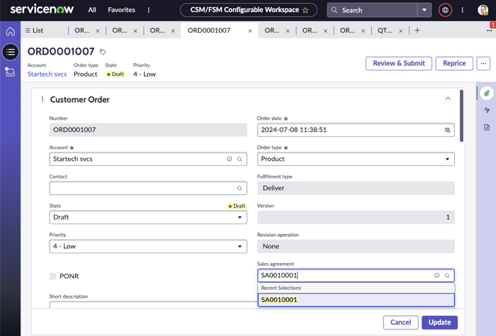Screen dimensions: 496x336
Task: Click the Cancel button
Action: click(400, 323)
